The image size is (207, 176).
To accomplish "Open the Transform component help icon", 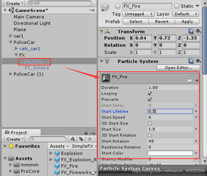I will [x=191, y=31].
